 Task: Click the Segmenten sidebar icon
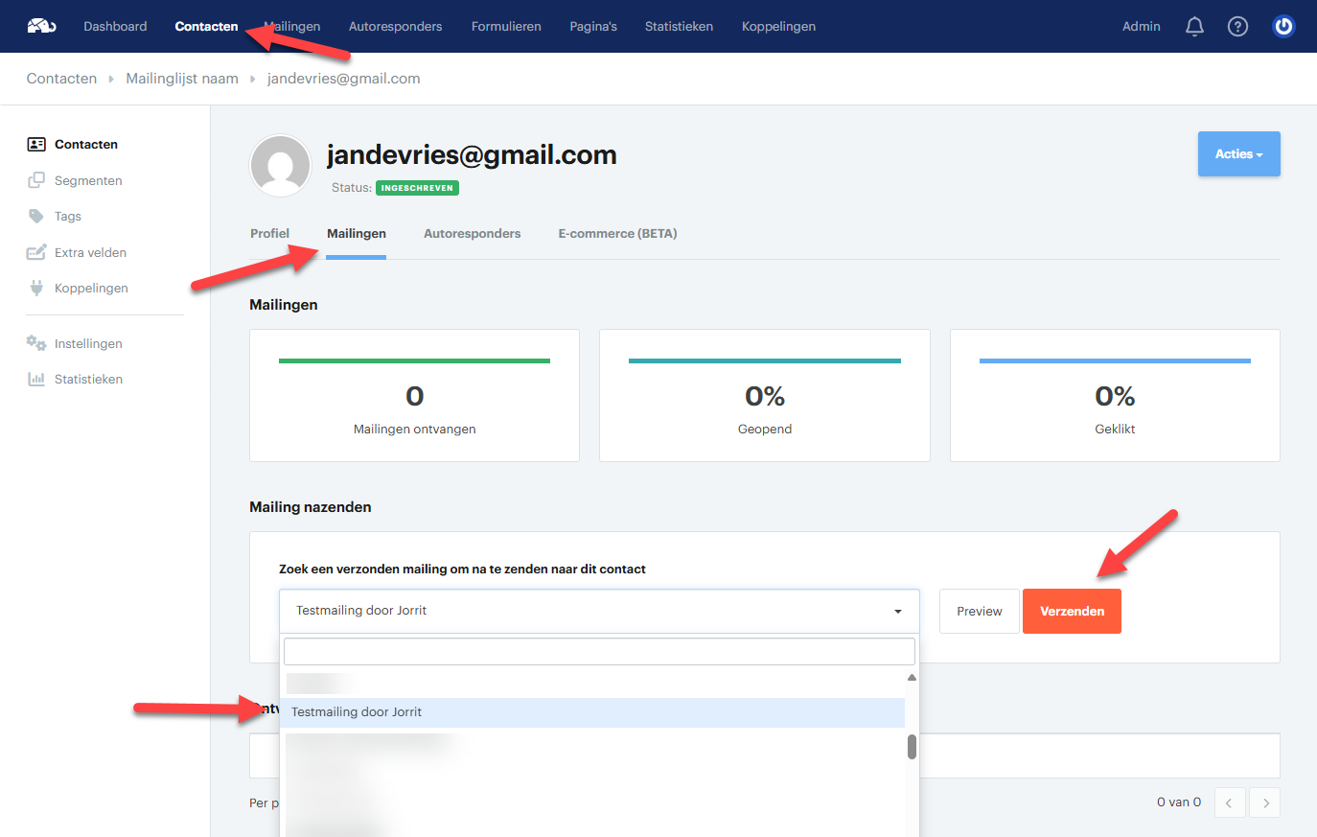[36, 180]
